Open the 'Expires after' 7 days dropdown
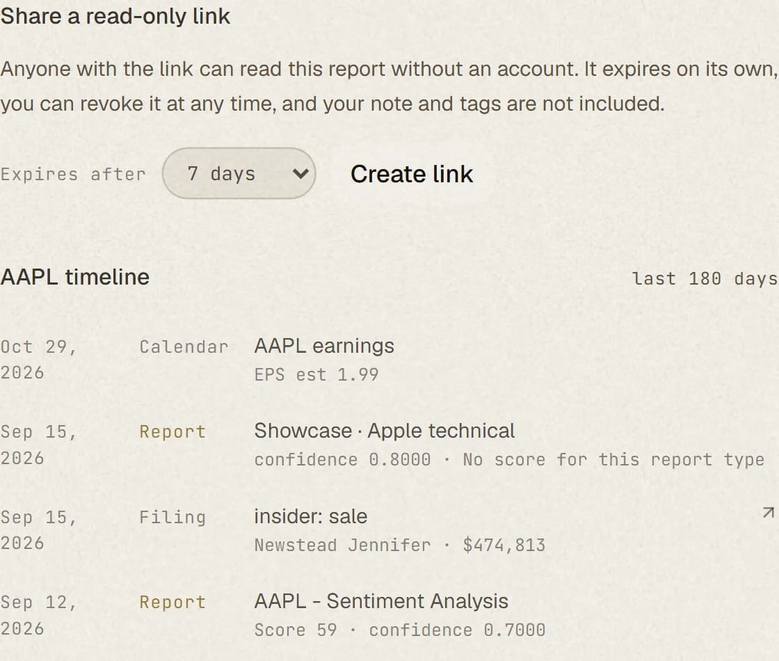Viewport: 779px width, 661px height. pyautogui.click(x=239, y=173)
